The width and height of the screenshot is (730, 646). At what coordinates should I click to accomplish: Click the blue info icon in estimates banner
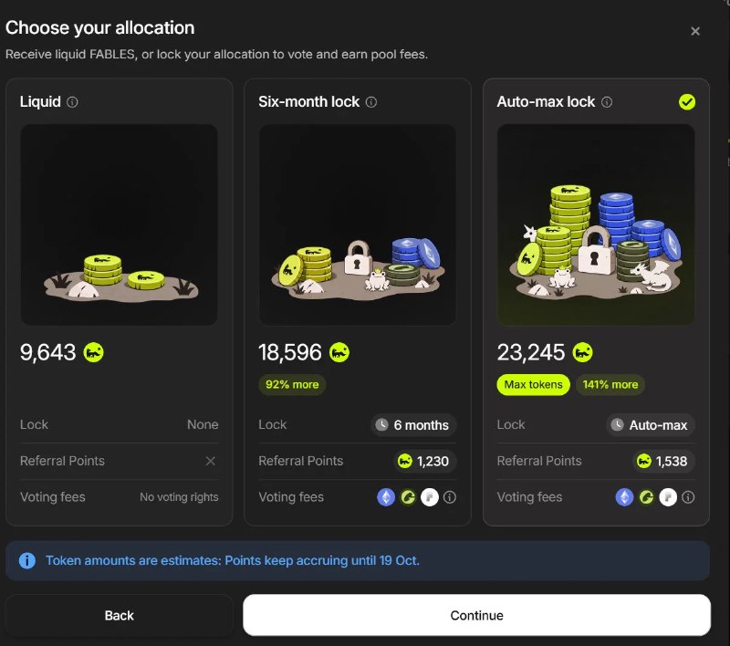(x=27, y=560)
